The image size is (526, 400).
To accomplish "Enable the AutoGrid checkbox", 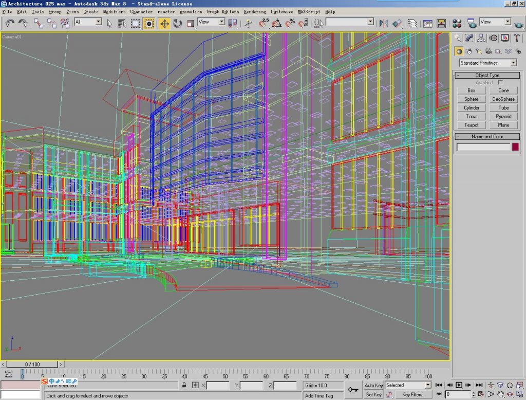I will tap(501, 82).
